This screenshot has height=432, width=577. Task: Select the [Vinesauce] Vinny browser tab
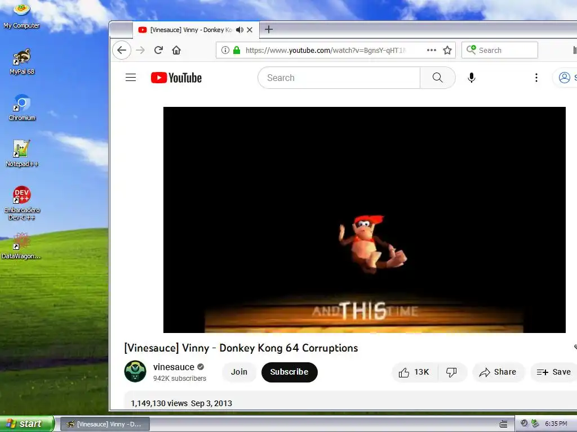tap(196, 30)
